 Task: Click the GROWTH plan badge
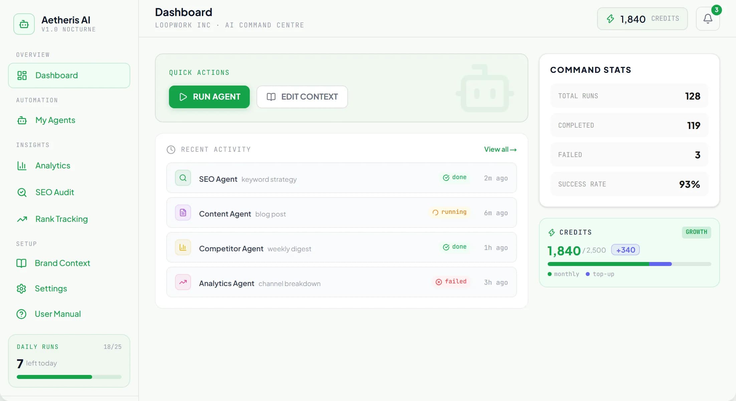(697, 232)
